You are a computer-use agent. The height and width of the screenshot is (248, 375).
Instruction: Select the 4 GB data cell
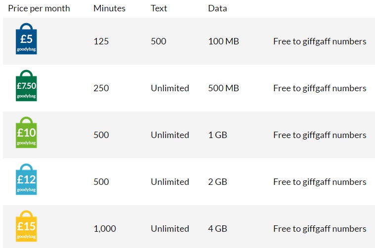pyautogui.click(x=217, y=229)
